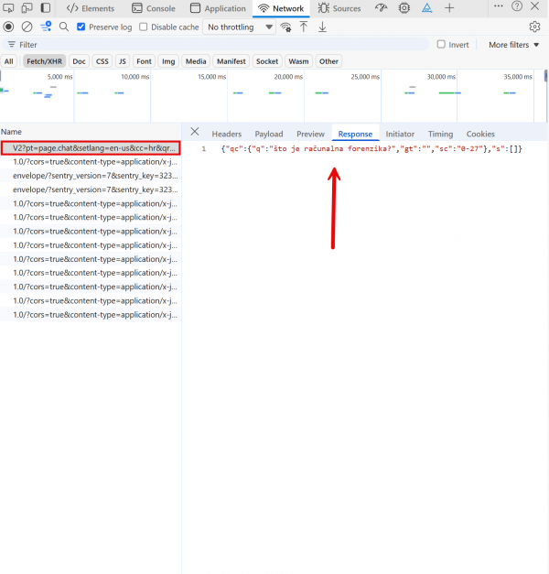Click the export HAR download arrow
The image size is (549, 574).
tap(322, 27)
